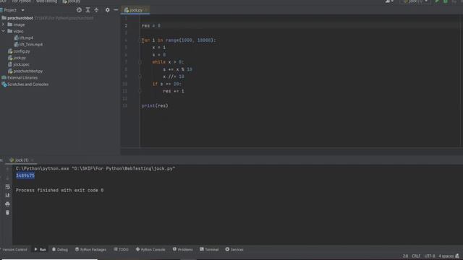This screenshot has width=463, height=260.
Task: Close the jock (1) run tab
Action: [32, 160]
